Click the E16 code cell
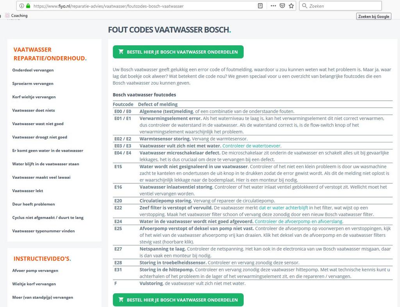The image size is (400, 307). (118, 187)
